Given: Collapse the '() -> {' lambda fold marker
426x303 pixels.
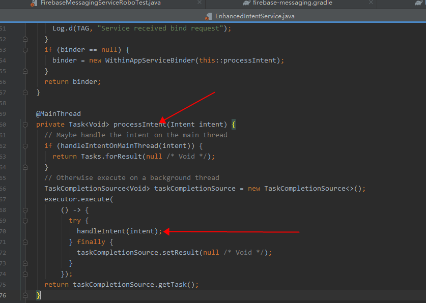Looking at the screenshot, I should (25, 210).
